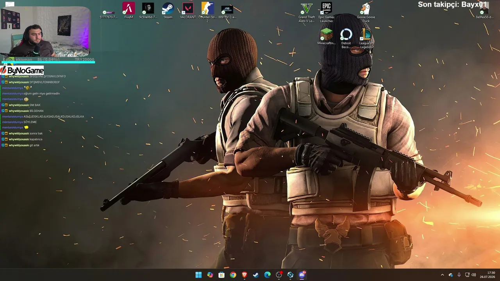500x281 pixels.
Task: Open the volume control in the tray
Action: point(474,275)
